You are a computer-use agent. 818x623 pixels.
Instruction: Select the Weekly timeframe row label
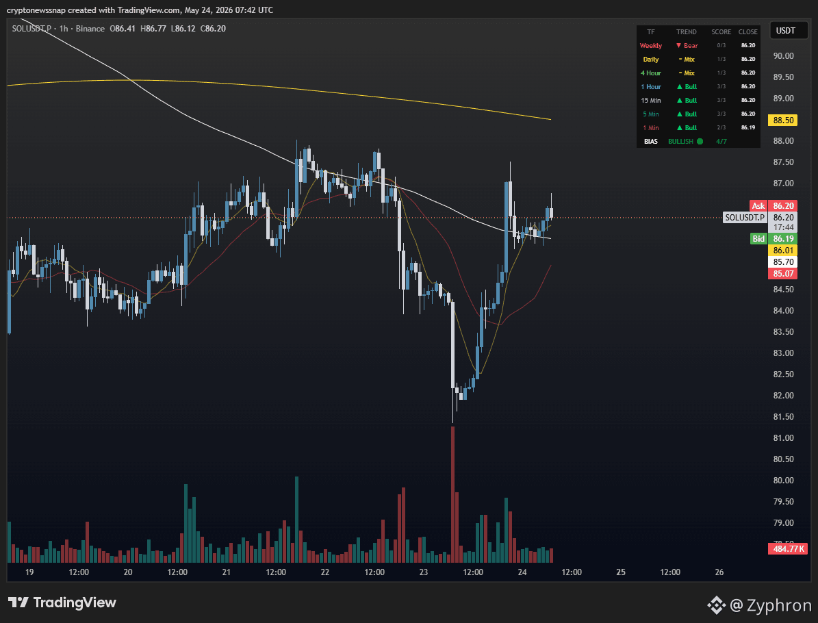[x=650, y=45]
